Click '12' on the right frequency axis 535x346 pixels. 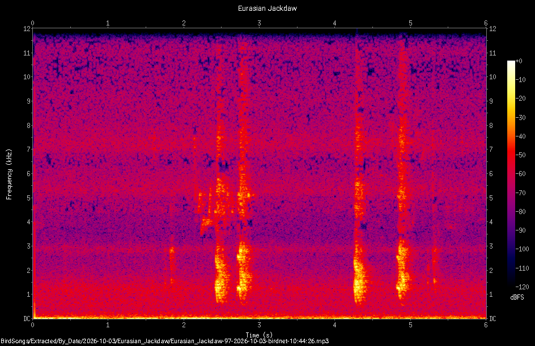(x=492, y=29)
